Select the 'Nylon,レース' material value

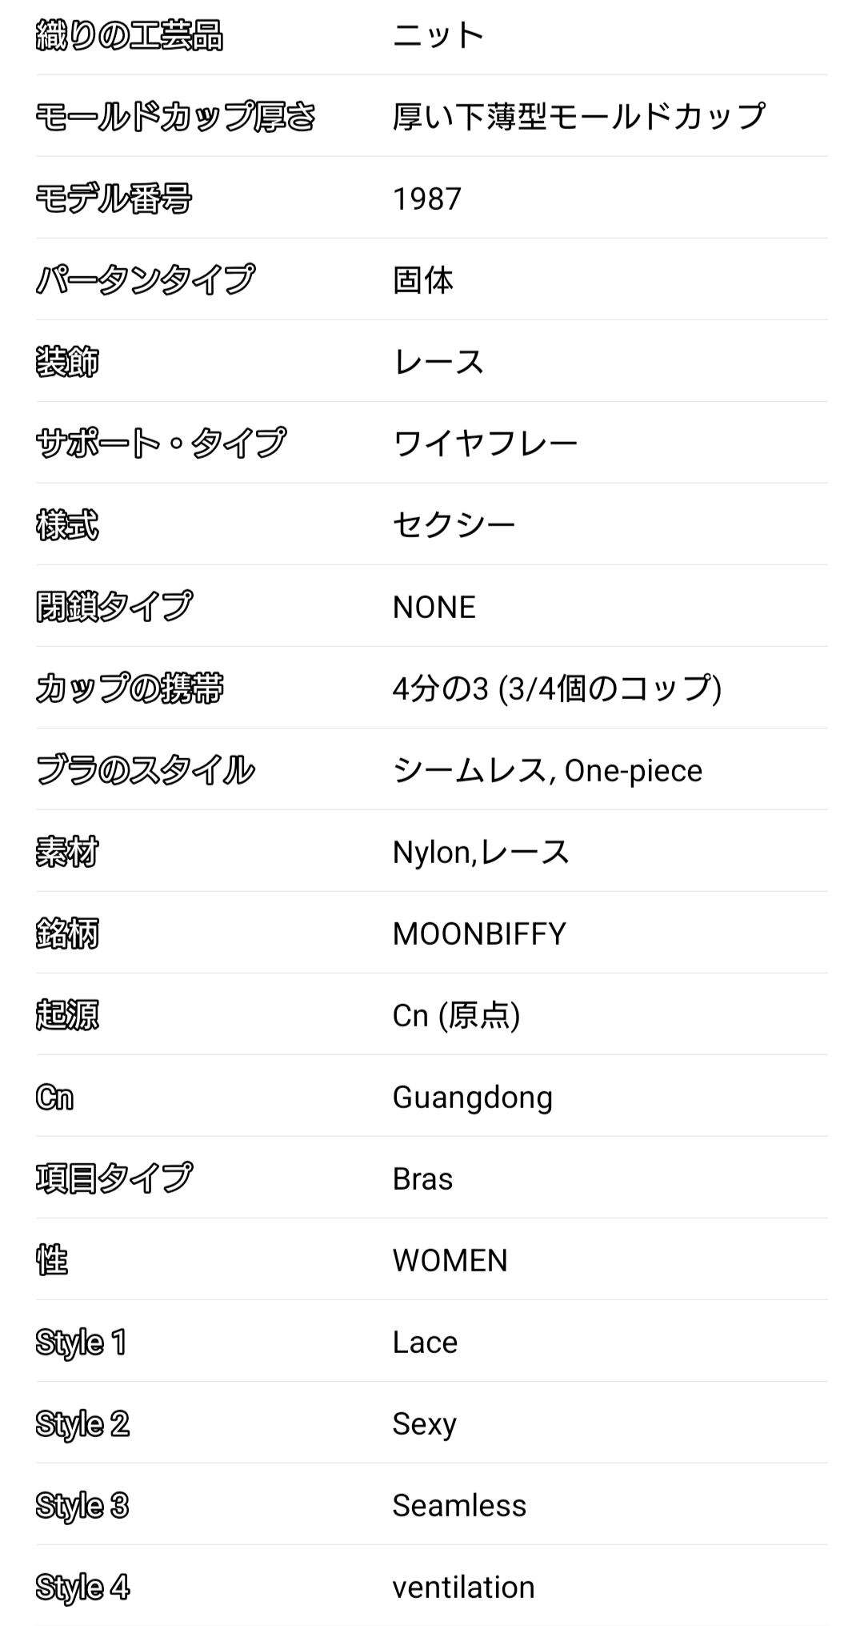pyautogui.click(x=480, y=852)
